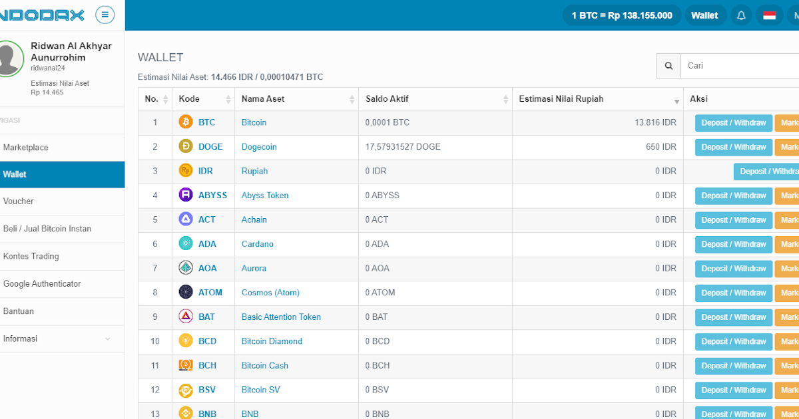799x419 pixels.
Task: Click Deposit / Withdraw for Bitcoin
Action: coord(734,123)
